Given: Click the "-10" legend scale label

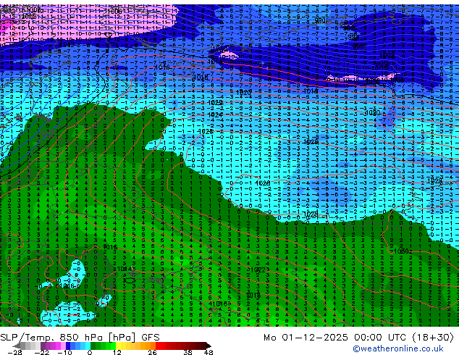Looking at the screenshot, I should tap(64, 352).
